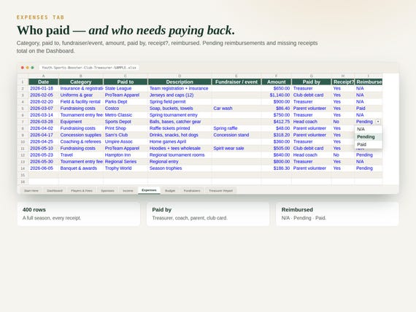Select row header 15
The width and height of the screenshot is (416, 312).
pos(23,175)
